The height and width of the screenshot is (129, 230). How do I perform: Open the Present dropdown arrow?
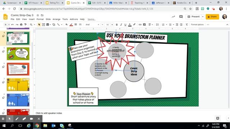[203, 17]
